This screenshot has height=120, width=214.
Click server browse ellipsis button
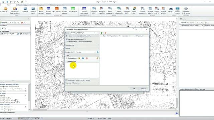pos(97,33)
